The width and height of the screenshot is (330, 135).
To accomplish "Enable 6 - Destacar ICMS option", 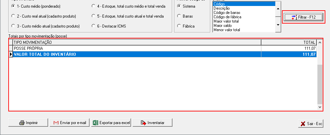I will [x=94, y=26].
